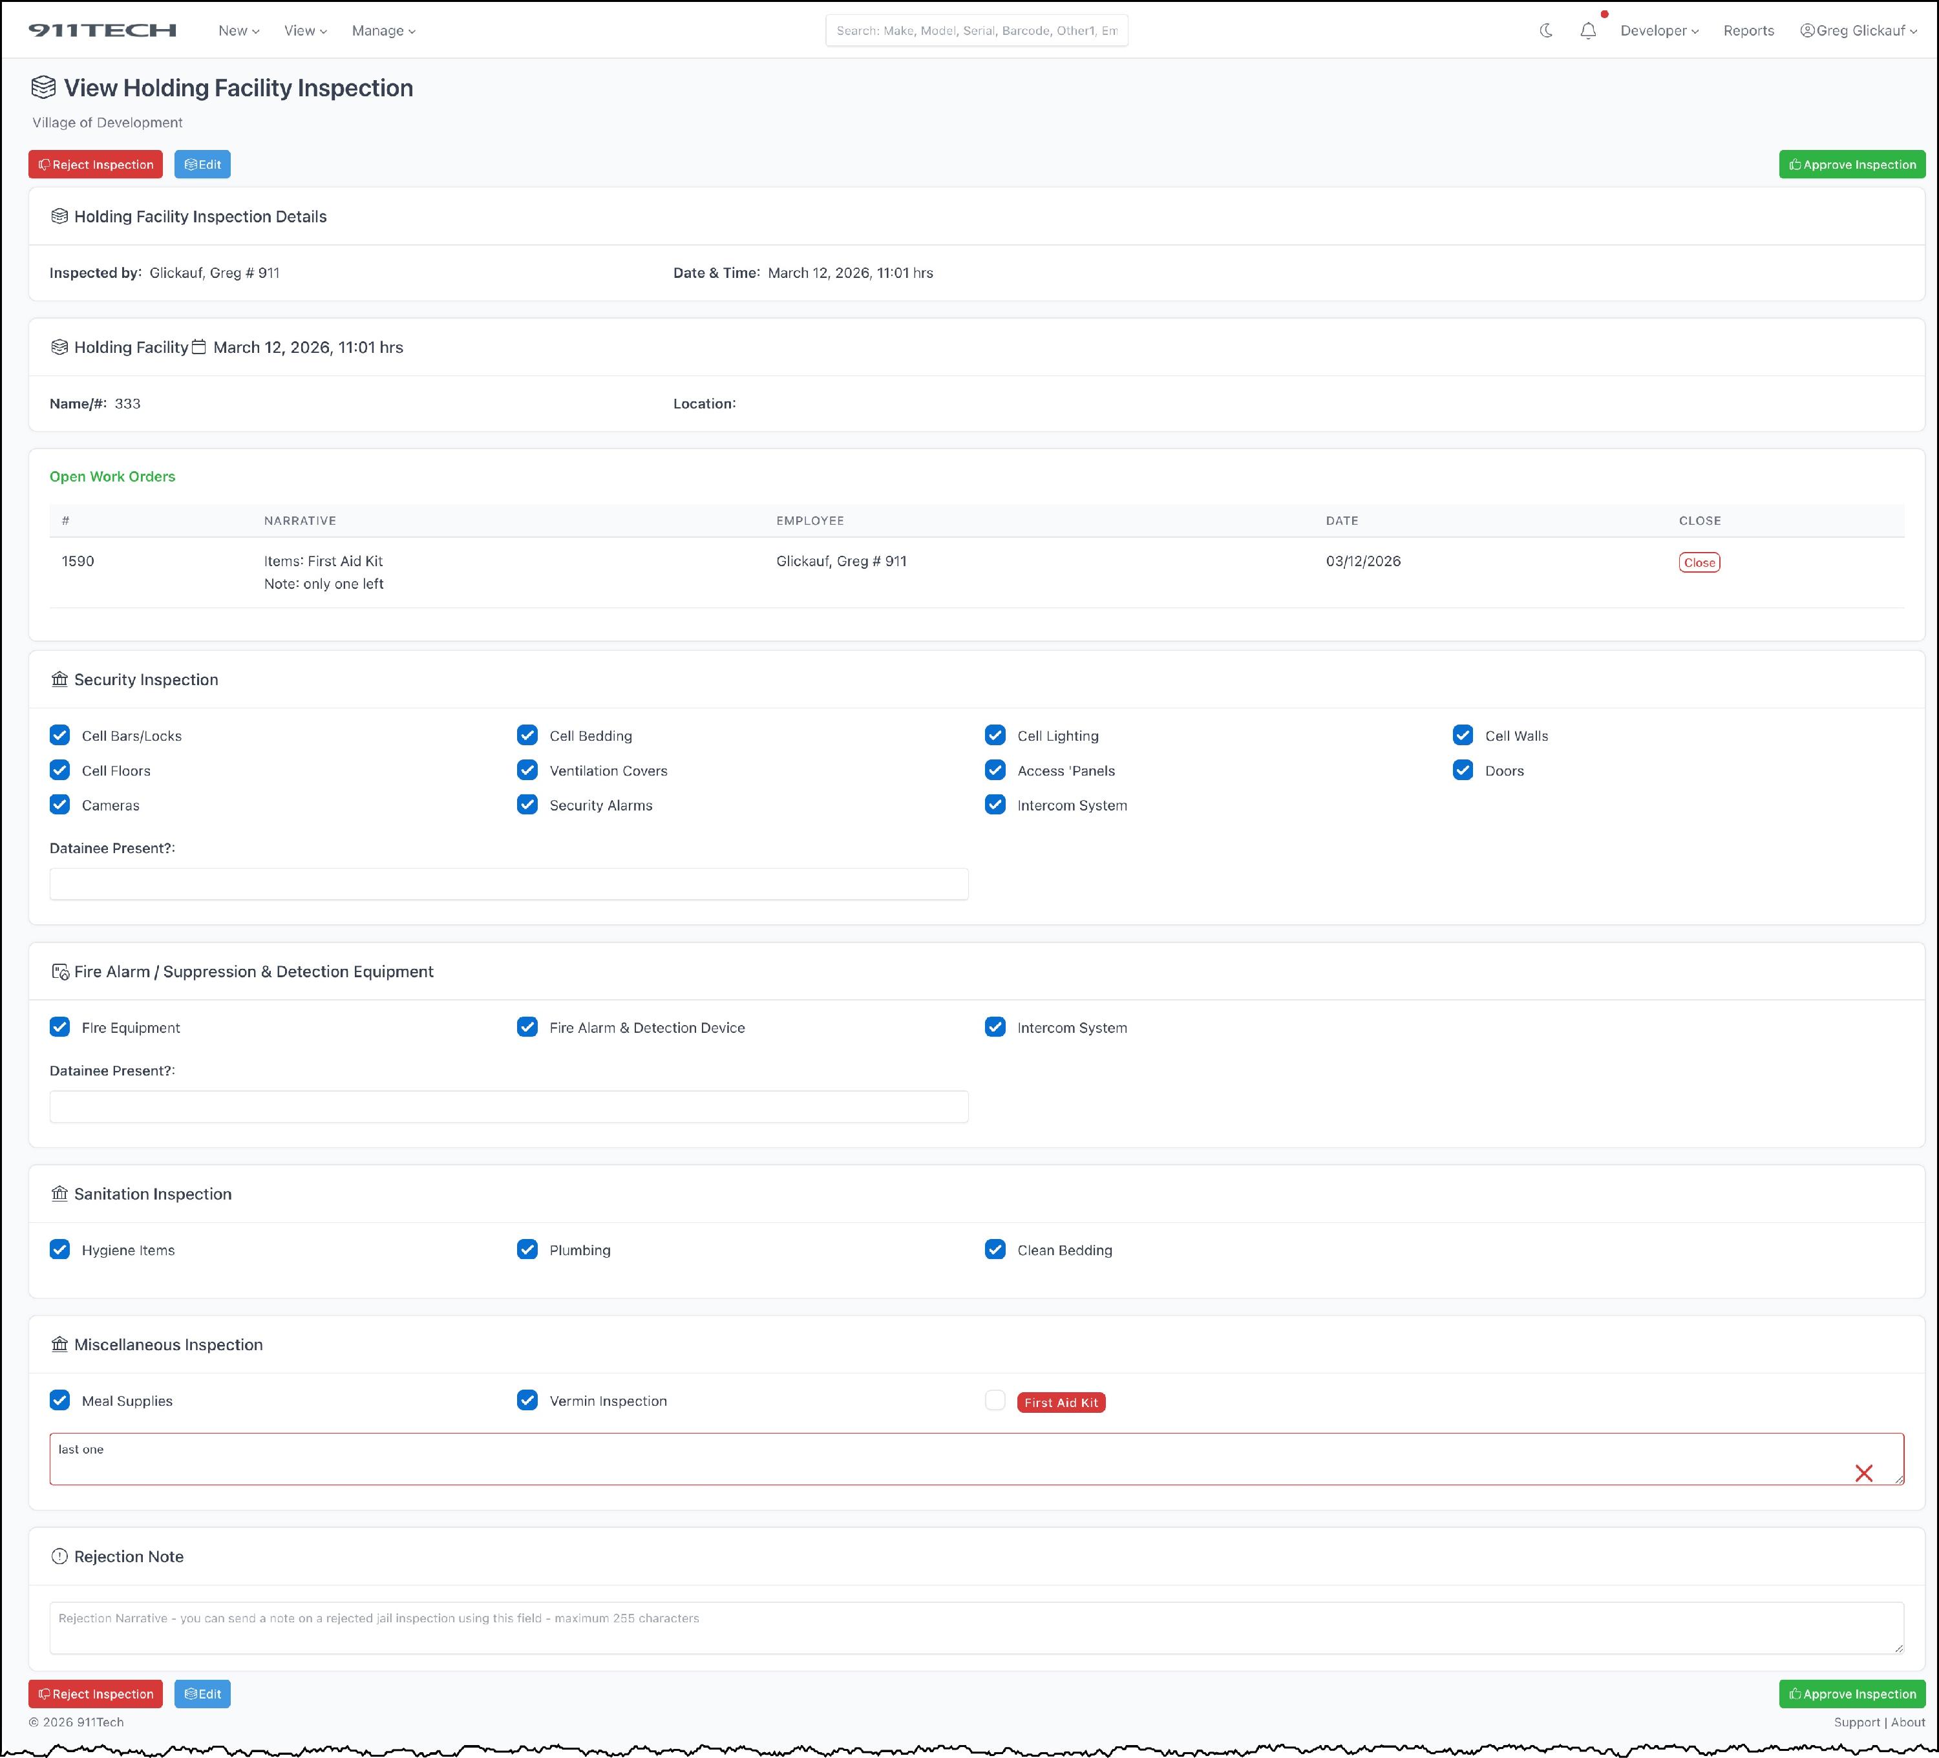The image size is (1939, 1758).
Task: Close work order 1590
Action: (x=1699, y=562)
